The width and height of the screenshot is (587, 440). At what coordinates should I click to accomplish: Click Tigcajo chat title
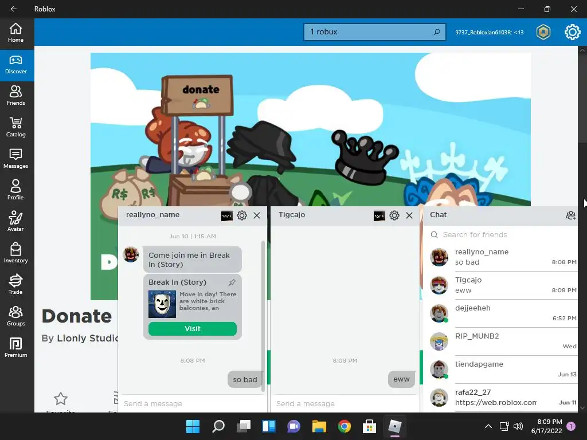tap(292, 215)
